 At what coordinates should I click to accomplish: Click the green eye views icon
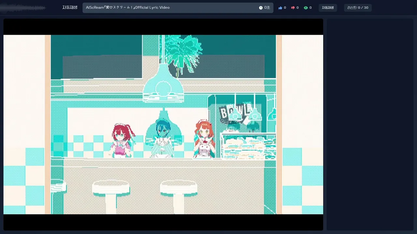pyautogui.click(x=306, y=8)
